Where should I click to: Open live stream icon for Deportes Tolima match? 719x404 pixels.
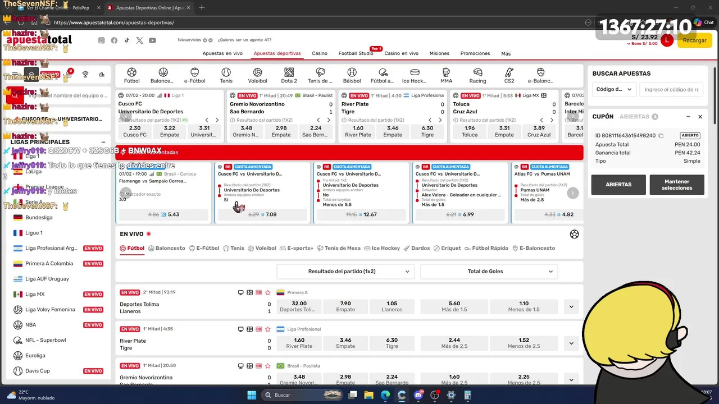(x=241, y=292)
